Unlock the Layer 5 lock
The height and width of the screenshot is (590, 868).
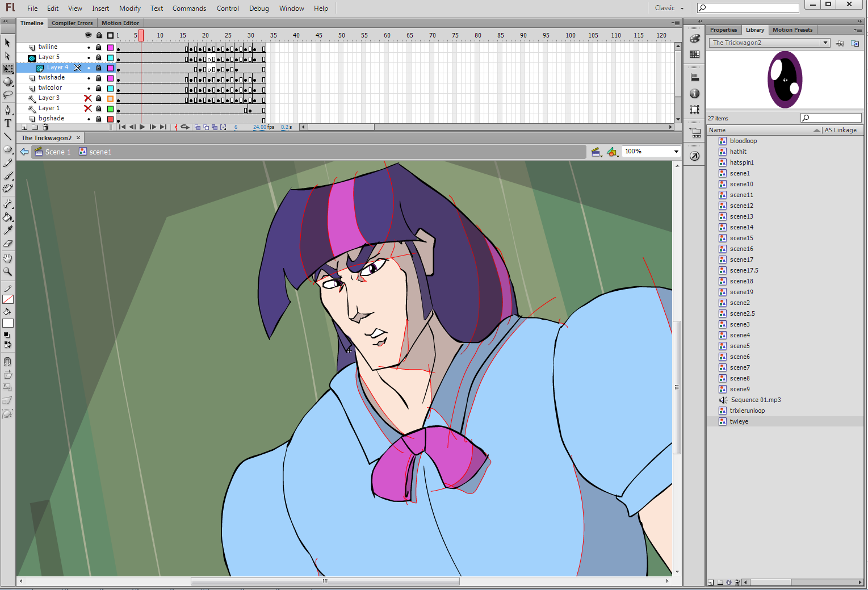point(99,57)
